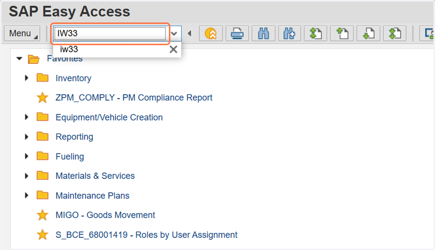The image size is (435, 250).
Task: Open ZPM_COMPLY - PM Compliance Report
Action: (x=134, y=98)
